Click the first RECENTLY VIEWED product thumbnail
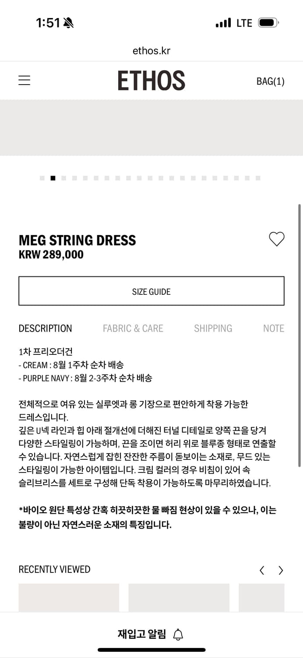The image size is (303, 658). (68, 599)
